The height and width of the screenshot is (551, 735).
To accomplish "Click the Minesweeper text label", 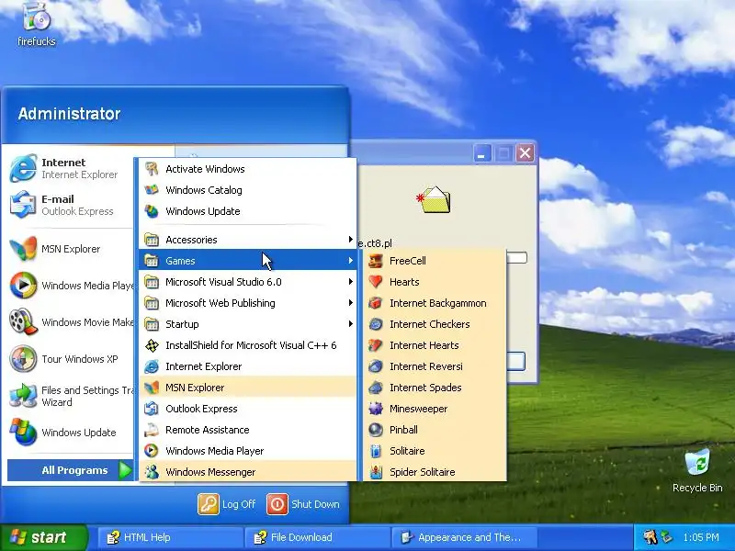I will click(419, 409).
